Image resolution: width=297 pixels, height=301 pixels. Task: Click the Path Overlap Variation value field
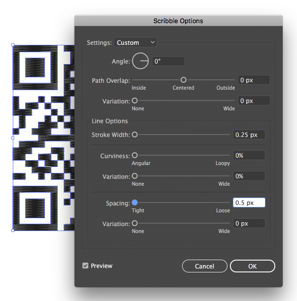pyautogui.click(x=254, y=101)
